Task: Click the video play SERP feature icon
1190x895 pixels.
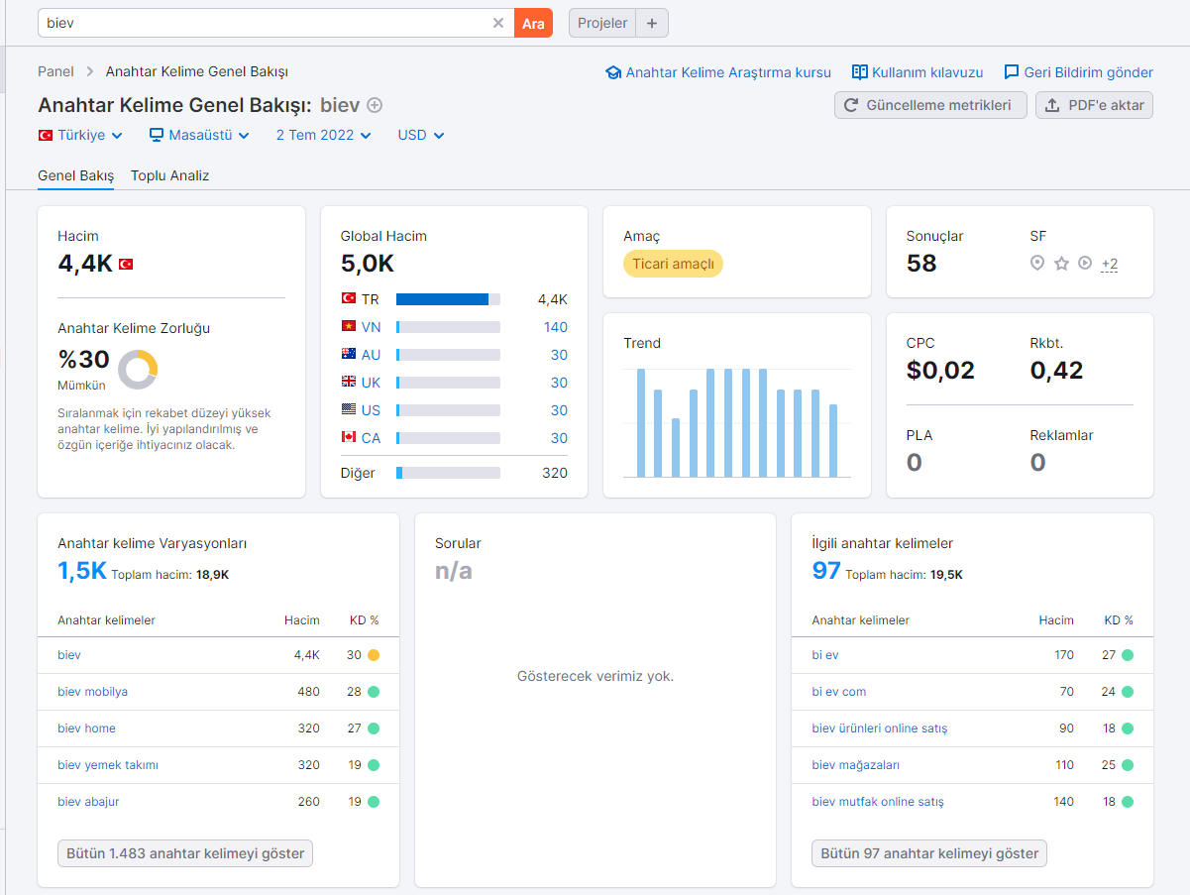Action: tap(1085, 263)
